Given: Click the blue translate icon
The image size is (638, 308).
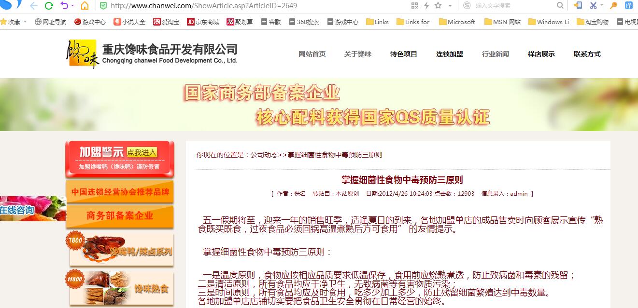Looking at the screenshot, I should (628, 6).
